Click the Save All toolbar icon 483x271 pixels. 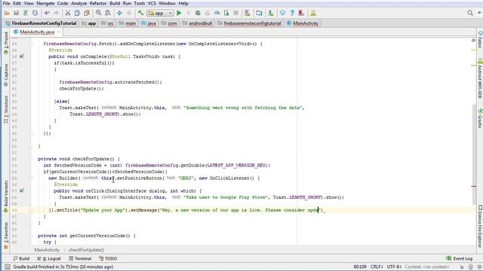point(16,14)
